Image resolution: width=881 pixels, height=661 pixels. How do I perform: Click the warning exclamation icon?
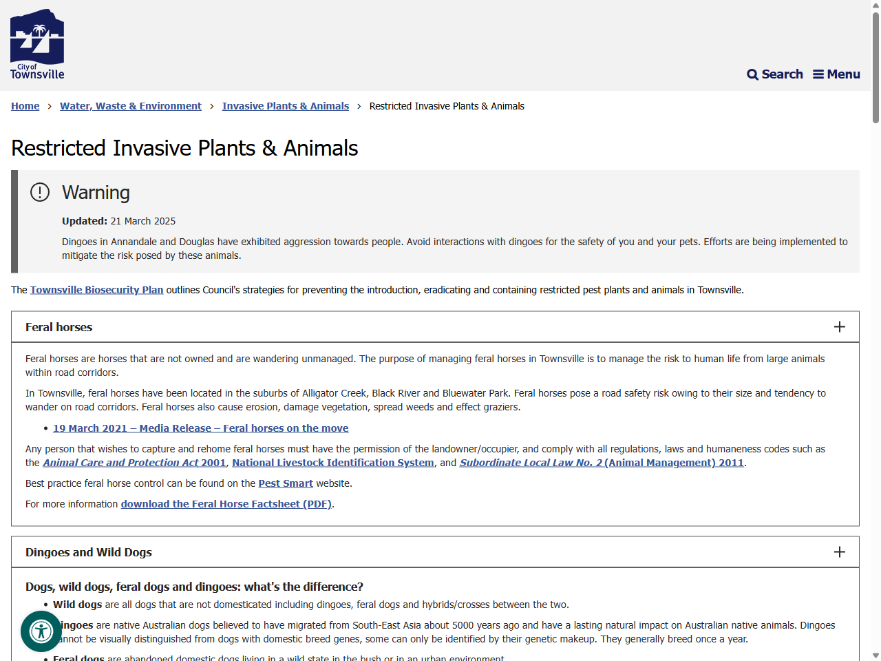coord(40,193)
